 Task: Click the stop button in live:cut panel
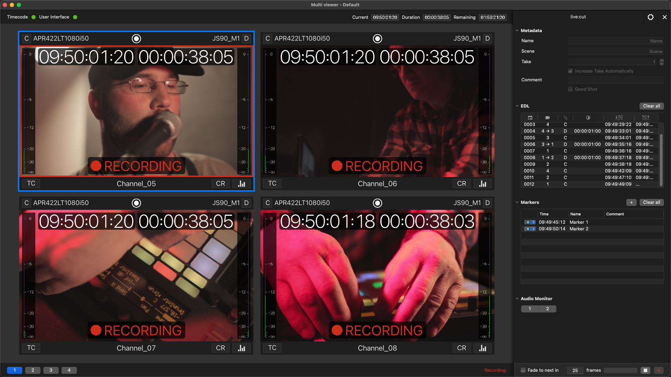coord(645,370)
